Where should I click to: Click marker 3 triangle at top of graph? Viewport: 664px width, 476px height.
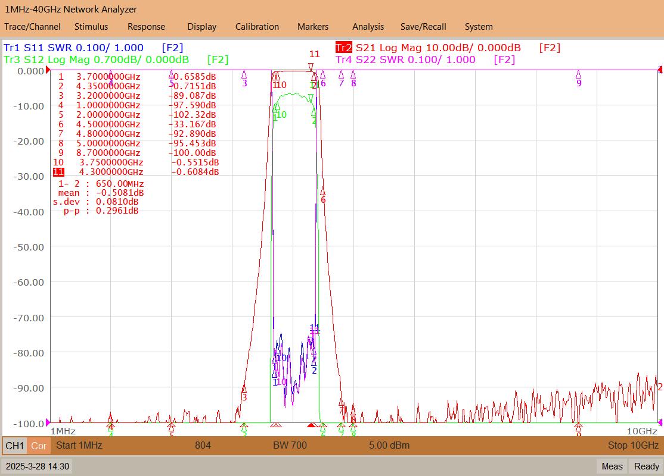tap(244, 75)
